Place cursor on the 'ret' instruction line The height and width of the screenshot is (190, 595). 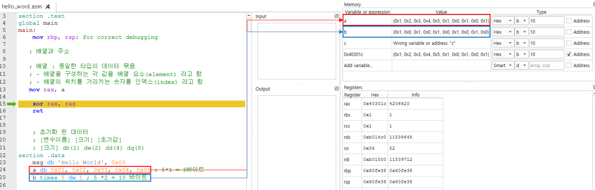pos(38,111)
